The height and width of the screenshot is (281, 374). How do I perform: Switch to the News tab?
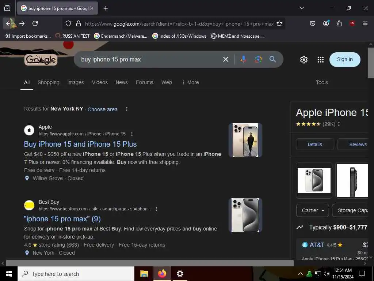(x=122, y=82)
